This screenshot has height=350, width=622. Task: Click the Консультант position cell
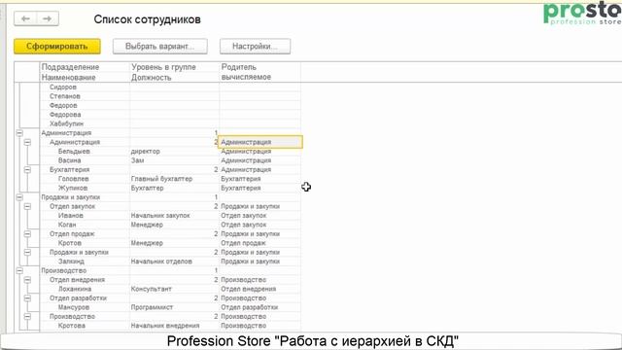point(175,289)
